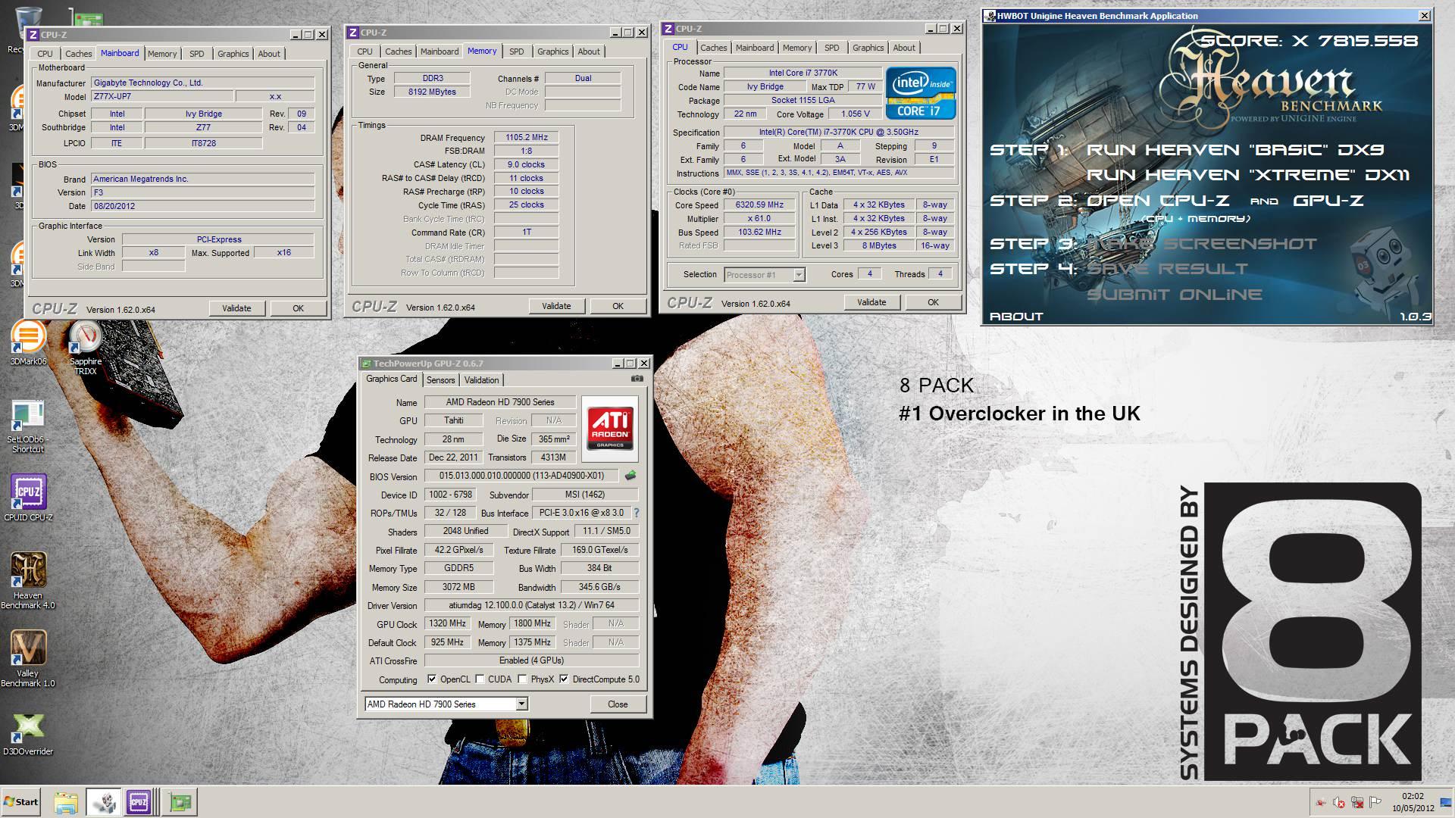This screenshot has height=818, width=1455.
Task: Open the 3DMark06 desktop shortcut
Action: 28,342
